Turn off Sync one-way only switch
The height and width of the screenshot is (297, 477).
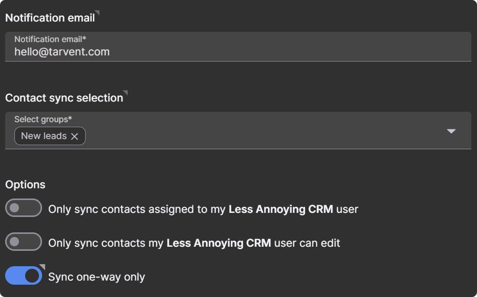pos(24,275)
